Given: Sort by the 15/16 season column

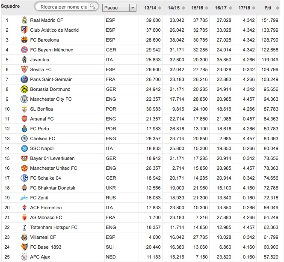Looking at the screenshot, I should pyautogui.click(x=198, y=8).
